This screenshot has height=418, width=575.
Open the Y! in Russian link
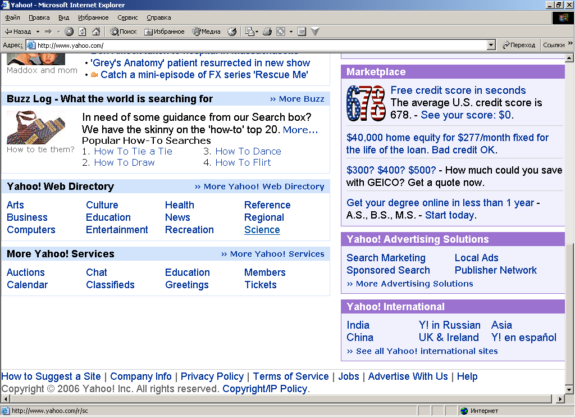click(x=450, y=325)
